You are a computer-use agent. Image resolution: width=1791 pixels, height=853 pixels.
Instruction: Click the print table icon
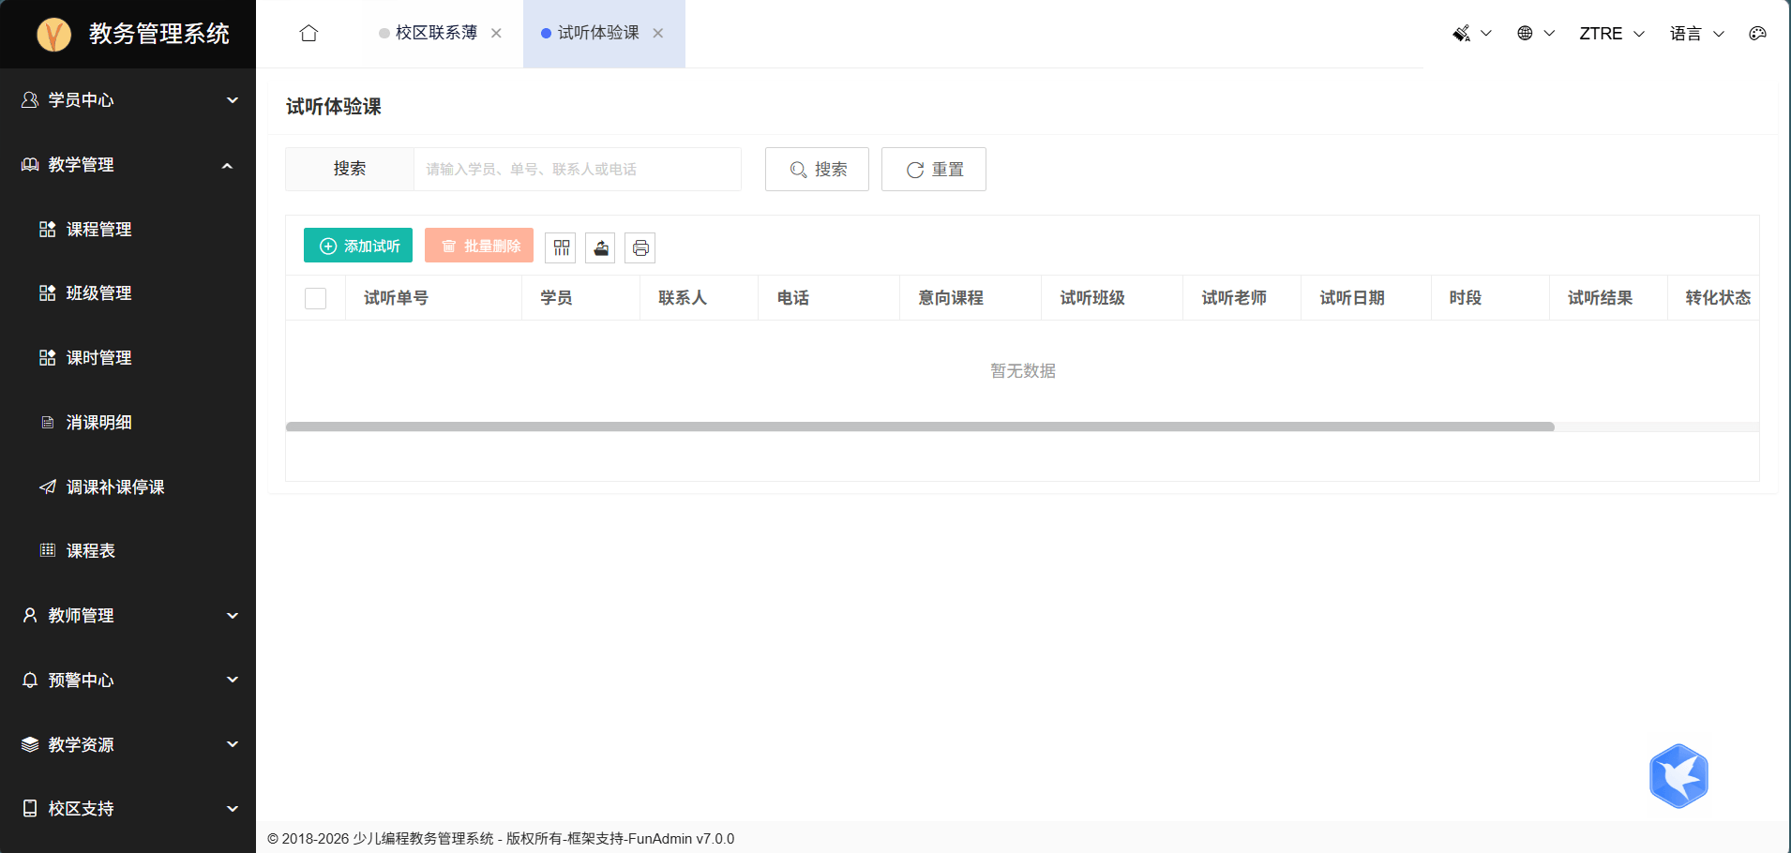640,247
